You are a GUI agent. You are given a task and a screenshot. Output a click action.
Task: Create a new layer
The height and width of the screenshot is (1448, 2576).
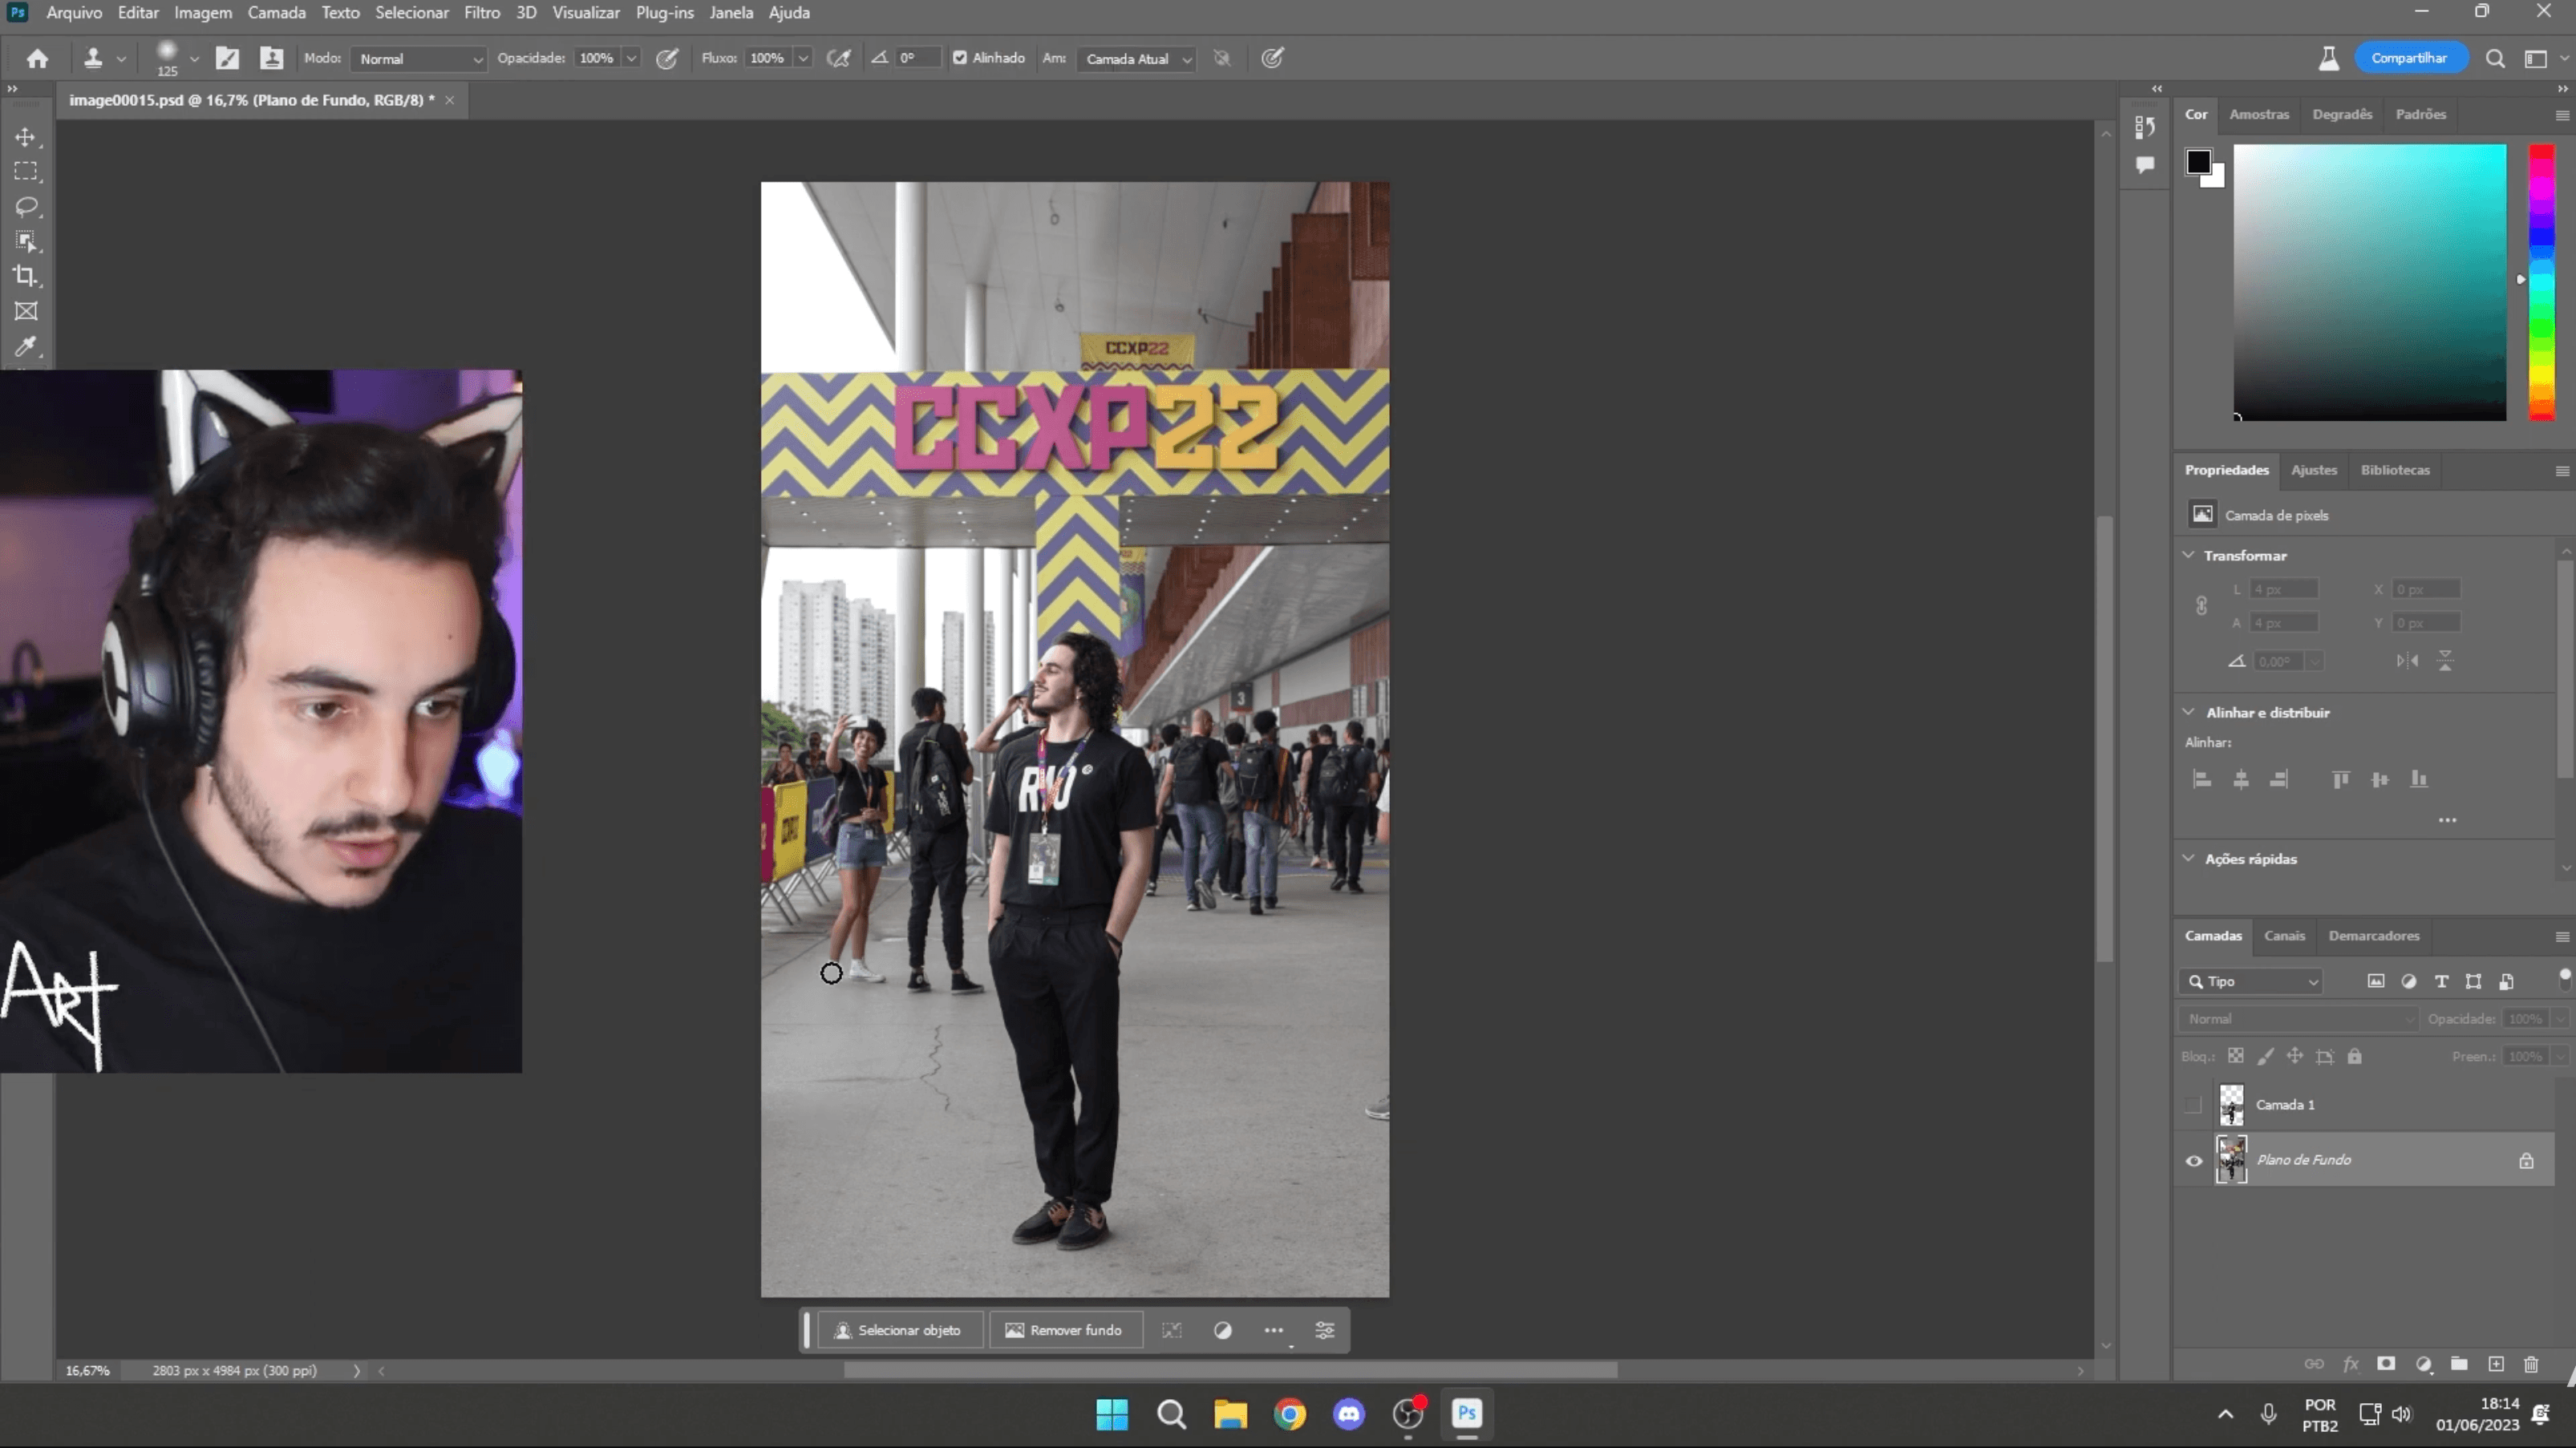click(x=2495, y=1365)
